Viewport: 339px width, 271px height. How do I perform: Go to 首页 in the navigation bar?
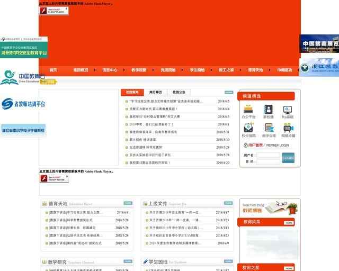[x=53, y=70]
